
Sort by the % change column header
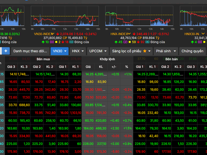point(127,67)
